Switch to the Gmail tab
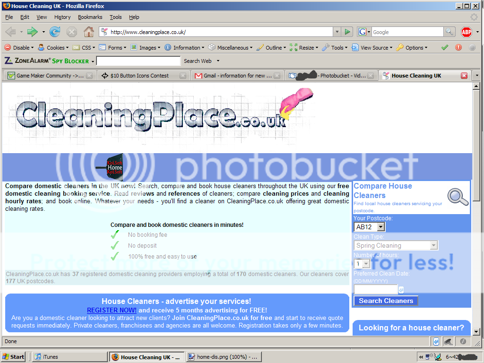Image resolution: width=484 pixels, height=363 pixels. 237,76
